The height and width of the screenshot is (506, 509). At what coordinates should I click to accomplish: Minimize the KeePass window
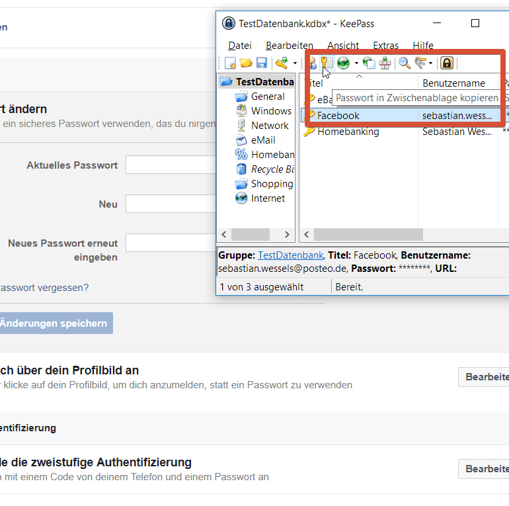click(x=437, y=23)
